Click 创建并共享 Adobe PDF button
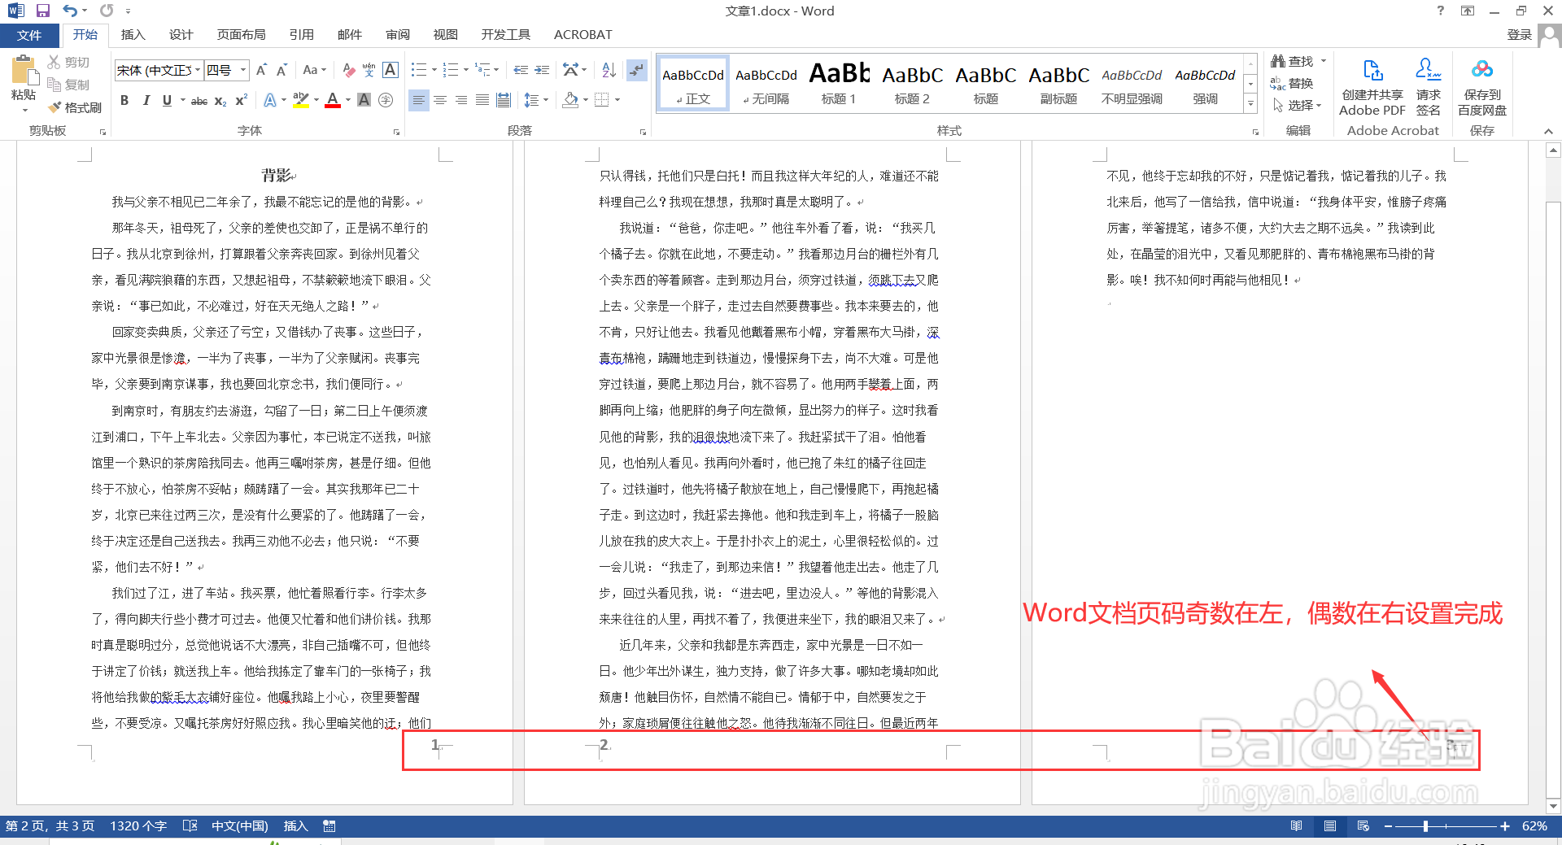The width and height of the screenshot is (1562, 845). tap(1372, 87)
